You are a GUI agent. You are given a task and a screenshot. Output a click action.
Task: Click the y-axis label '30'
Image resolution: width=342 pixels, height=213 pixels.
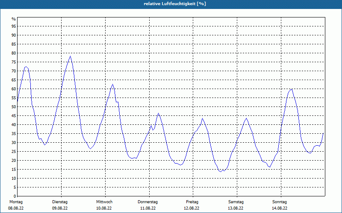(14, 143)
